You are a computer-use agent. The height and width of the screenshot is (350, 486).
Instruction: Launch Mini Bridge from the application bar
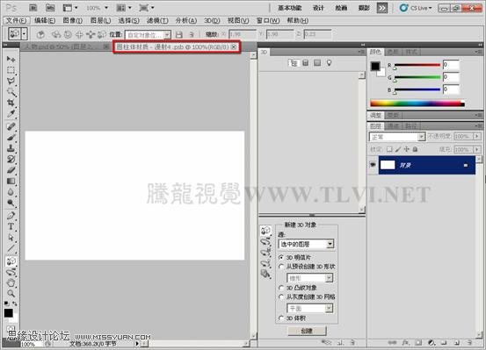50,8
